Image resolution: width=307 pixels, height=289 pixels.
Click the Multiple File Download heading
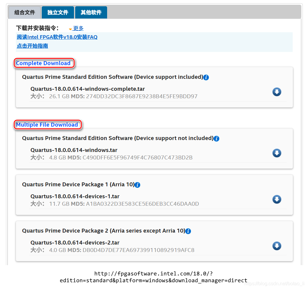pos(47,124)
